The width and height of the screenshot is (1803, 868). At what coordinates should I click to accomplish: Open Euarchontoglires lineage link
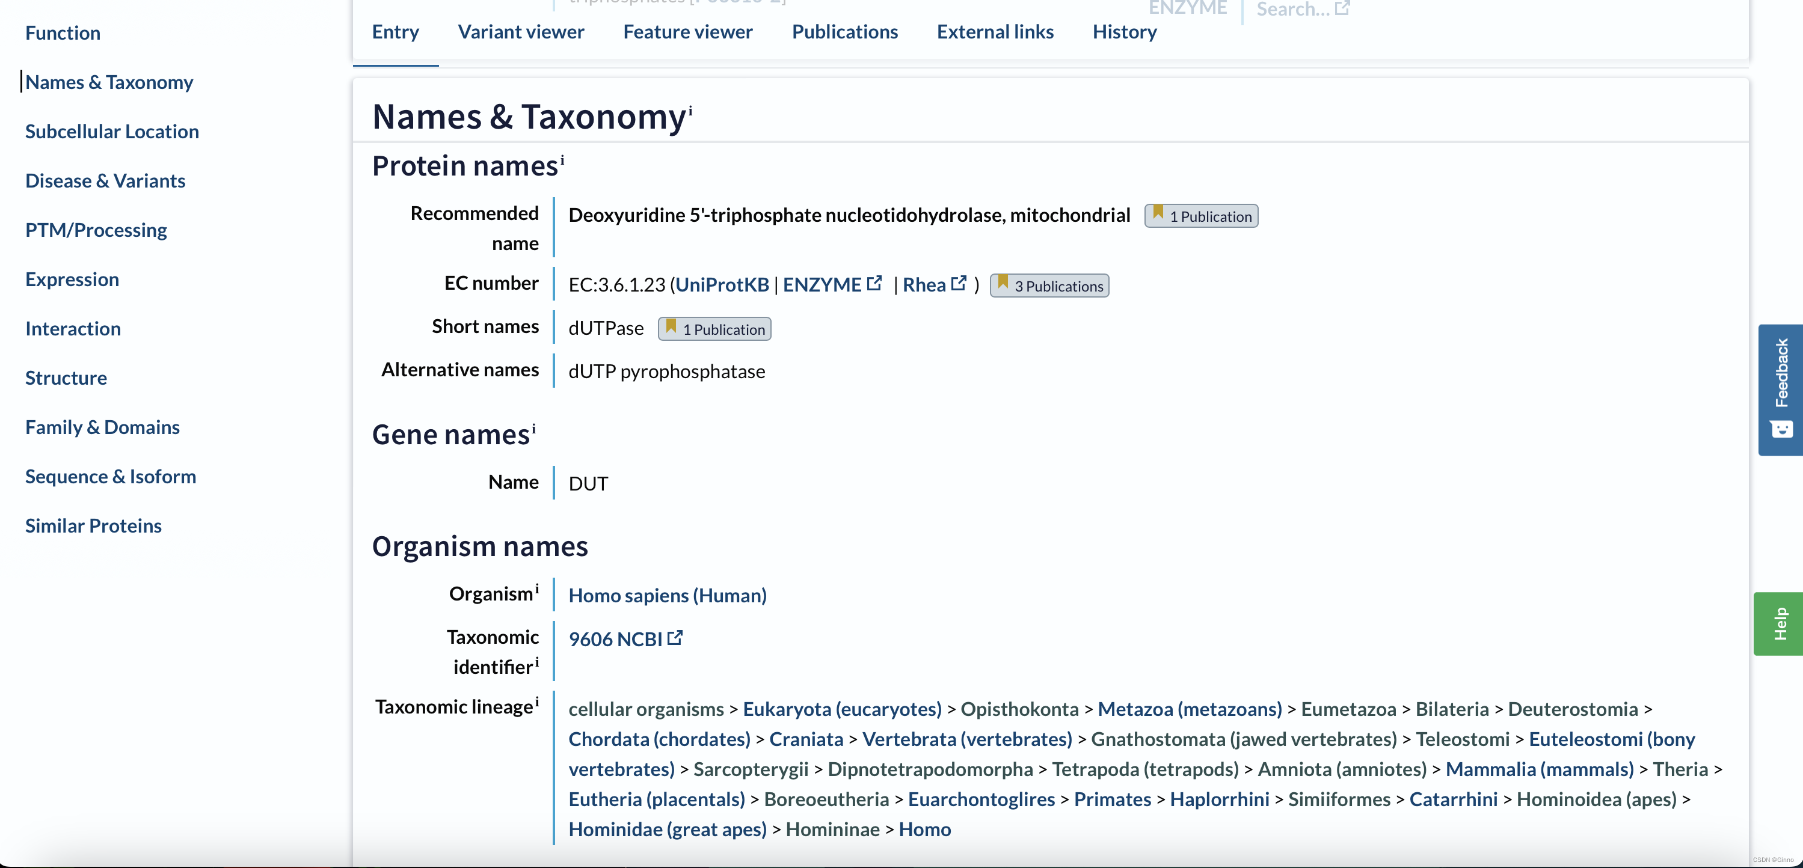[x=981, y=799]
